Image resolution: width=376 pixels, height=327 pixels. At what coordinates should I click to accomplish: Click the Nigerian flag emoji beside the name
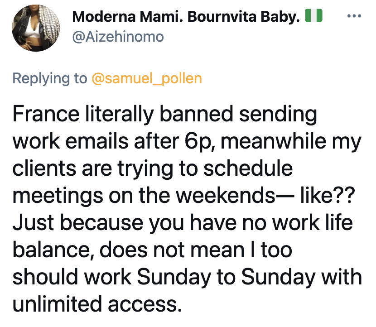point(313,17)
